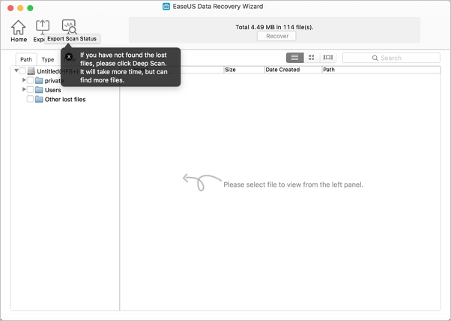Select the Users folder row
The height and width of the screenshot is (321, 451).
coord(64,90)
